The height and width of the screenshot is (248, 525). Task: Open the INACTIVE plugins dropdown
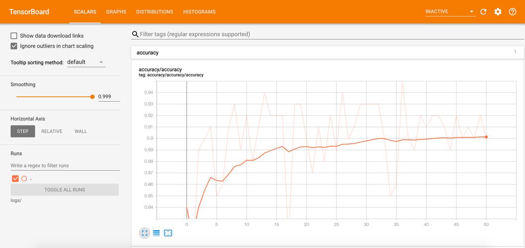tap(450, 12)
